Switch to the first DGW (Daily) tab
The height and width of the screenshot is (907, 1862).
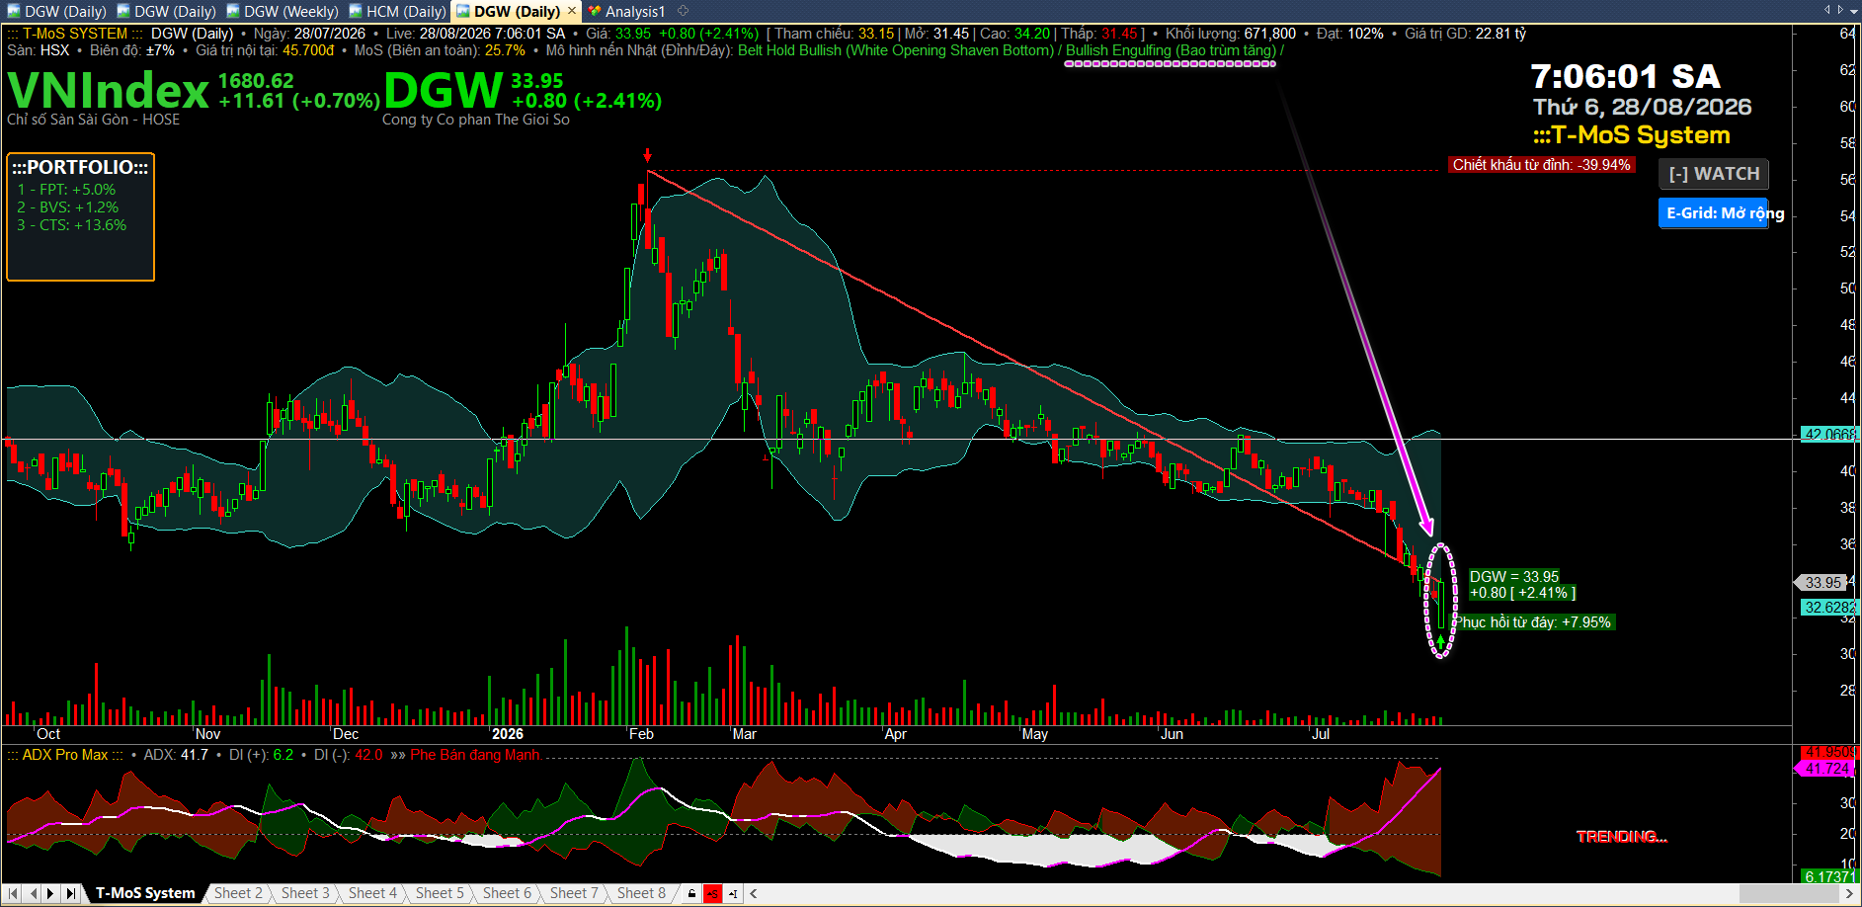(x=57, y=11)
